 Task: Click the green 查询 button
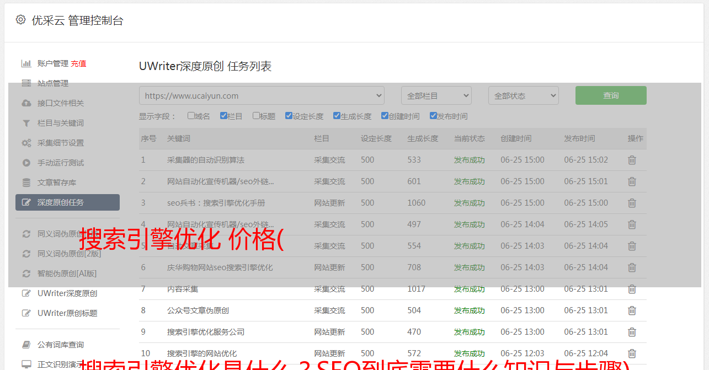[x=611, y=95]
